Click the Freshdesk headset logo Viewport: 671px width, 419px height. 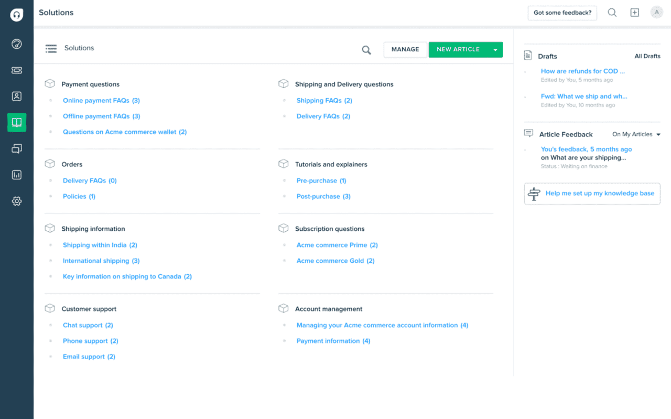tap(17, 15)
